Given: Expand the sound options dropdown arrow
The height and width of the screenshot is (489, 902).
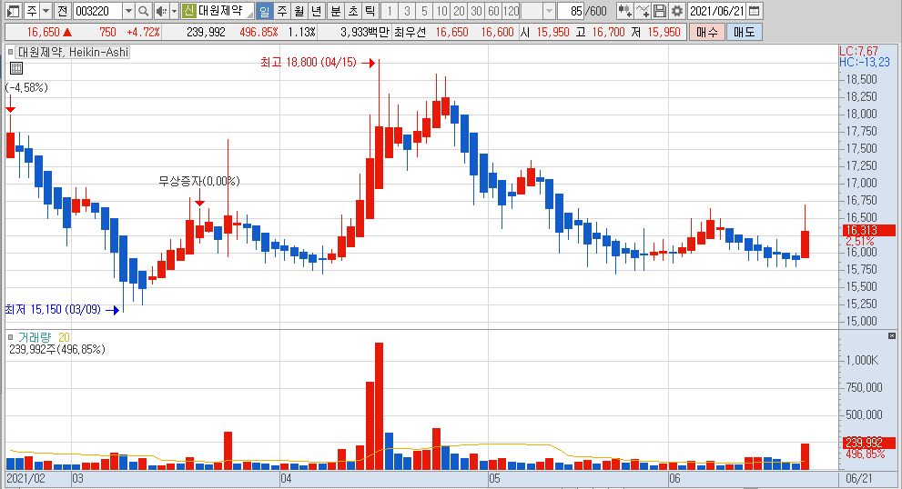Looking at the screenshot, I should [174, 10].
